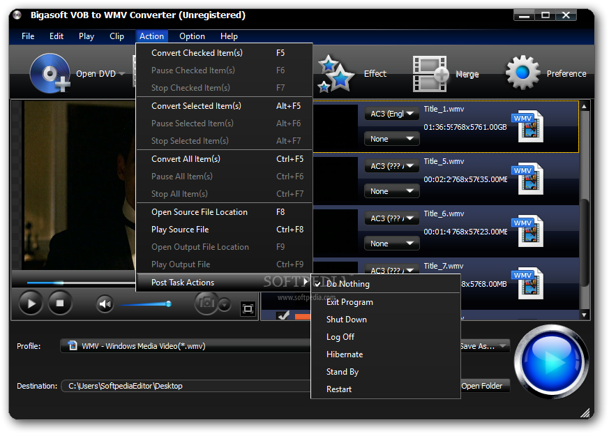
Task: Select Shut Down post task action
Action: coord(386,320)
